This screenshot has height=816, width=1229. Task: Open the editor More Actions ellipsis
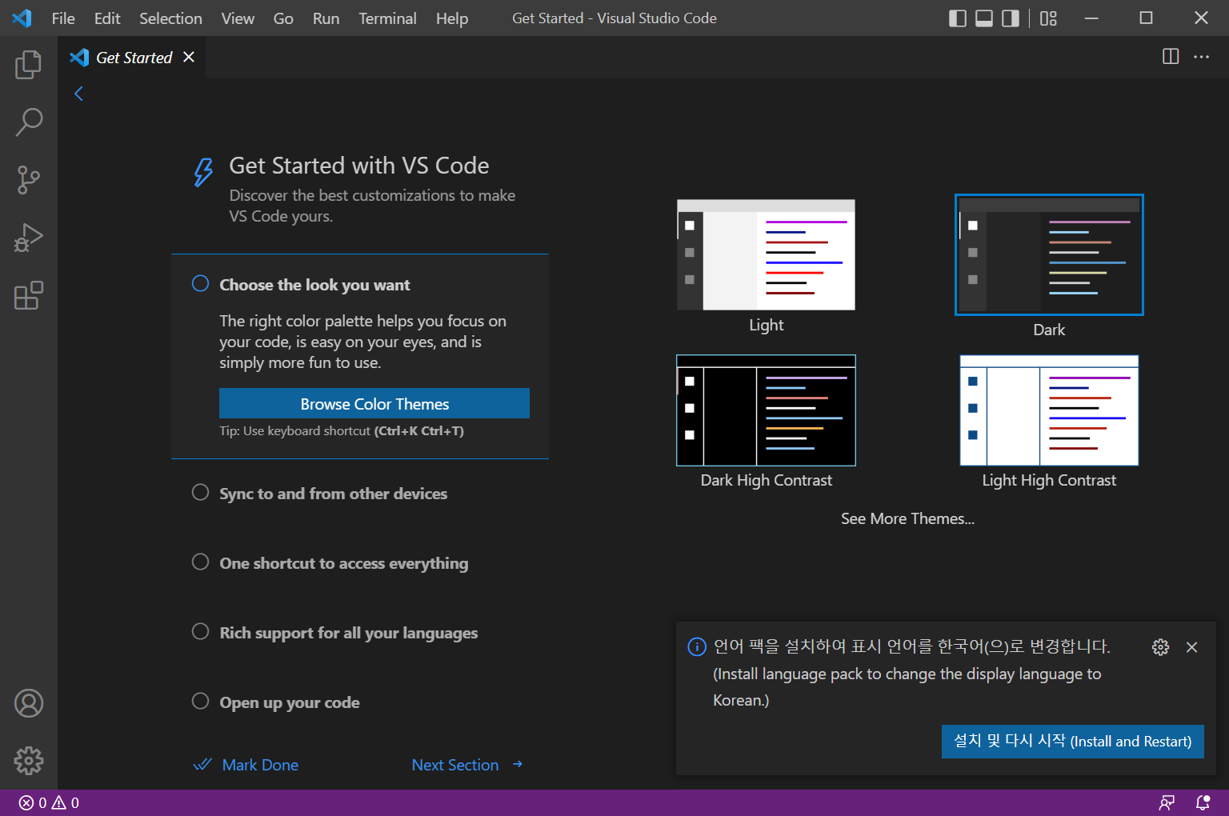pos(1201,56)
